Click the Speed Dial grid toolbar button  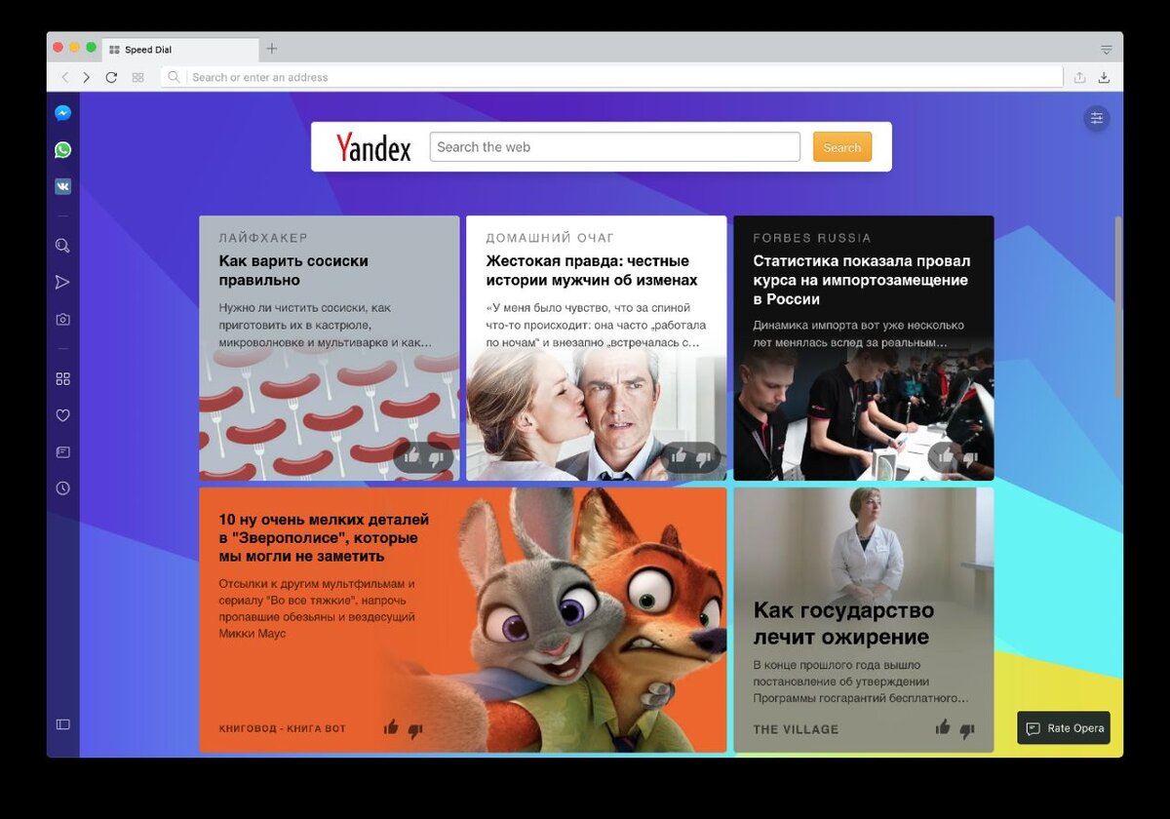click(137, 77)
